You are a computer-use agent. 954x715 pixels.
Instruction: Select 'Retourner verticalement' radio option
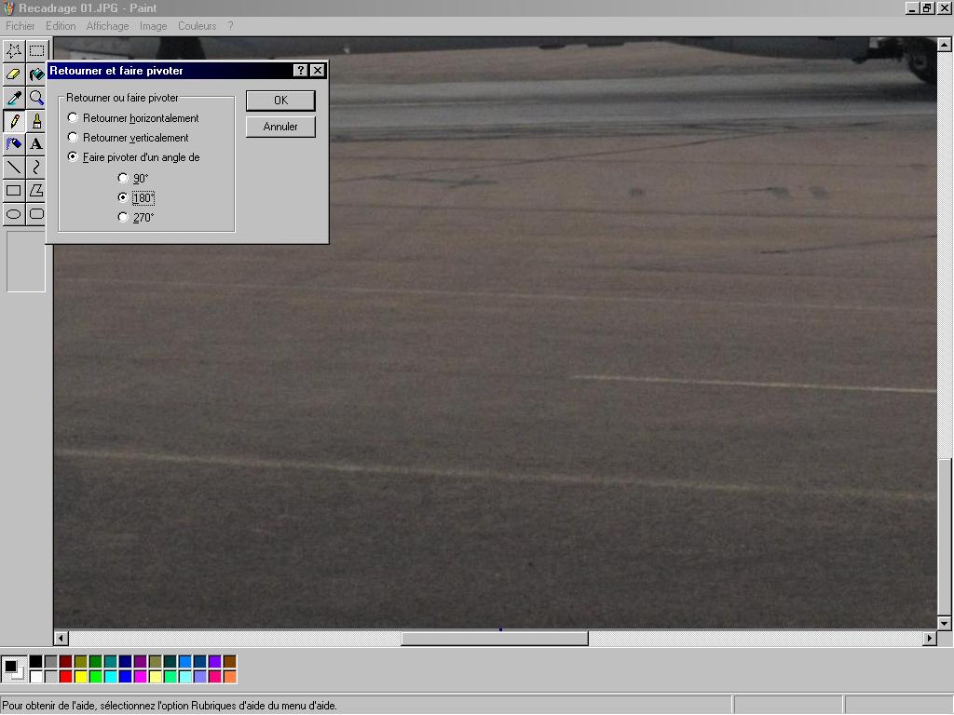pyautogui.click(x=74, y=138)
